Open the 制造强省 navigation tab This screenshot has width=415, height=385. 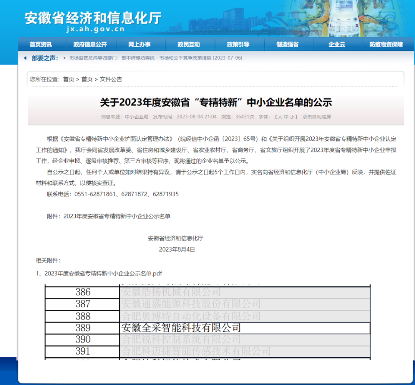click(287, 45)
